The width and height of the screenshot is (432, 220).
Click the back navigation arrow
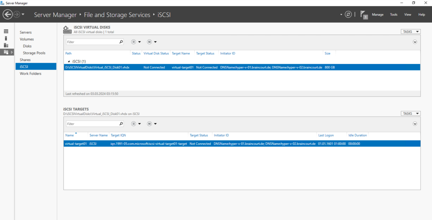point(8,14)
